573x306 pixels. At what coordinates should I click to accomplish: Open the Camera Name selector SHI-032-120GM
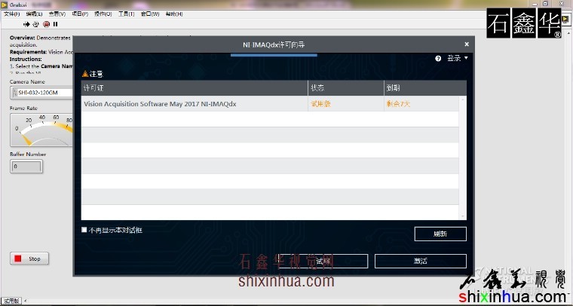42,93
